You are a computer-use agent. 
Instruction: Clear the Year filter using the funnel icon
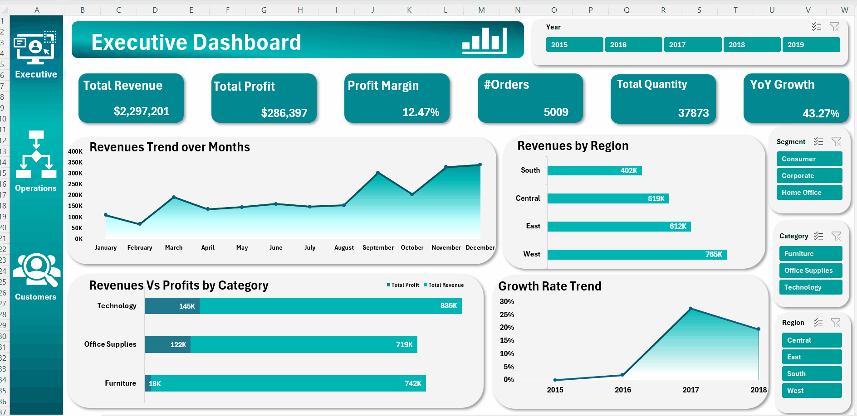835,27
